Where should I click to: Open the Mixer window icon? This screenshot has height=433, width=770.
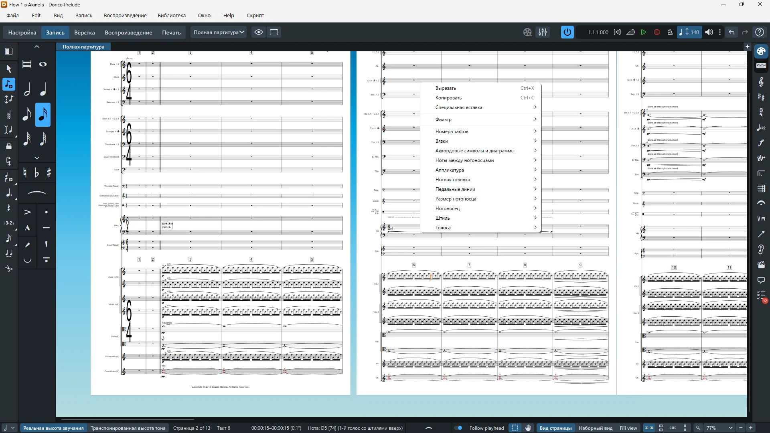pyautogui.click(x=543, y=32)
